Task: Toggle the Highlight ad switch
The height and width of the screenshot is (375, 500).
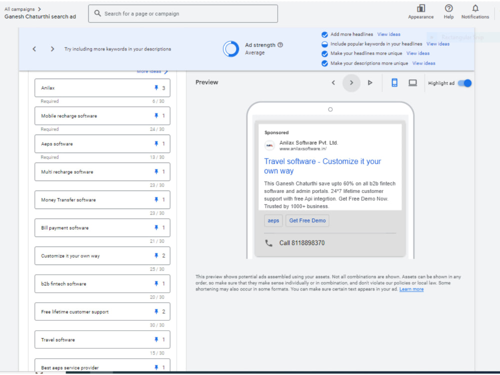Action: coord(464,83)
